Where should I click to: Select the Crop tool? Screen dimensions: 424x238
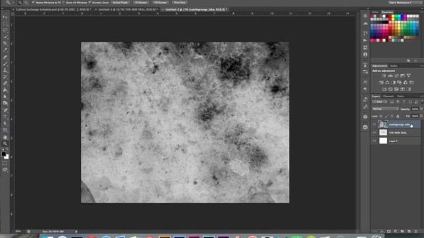5,43
